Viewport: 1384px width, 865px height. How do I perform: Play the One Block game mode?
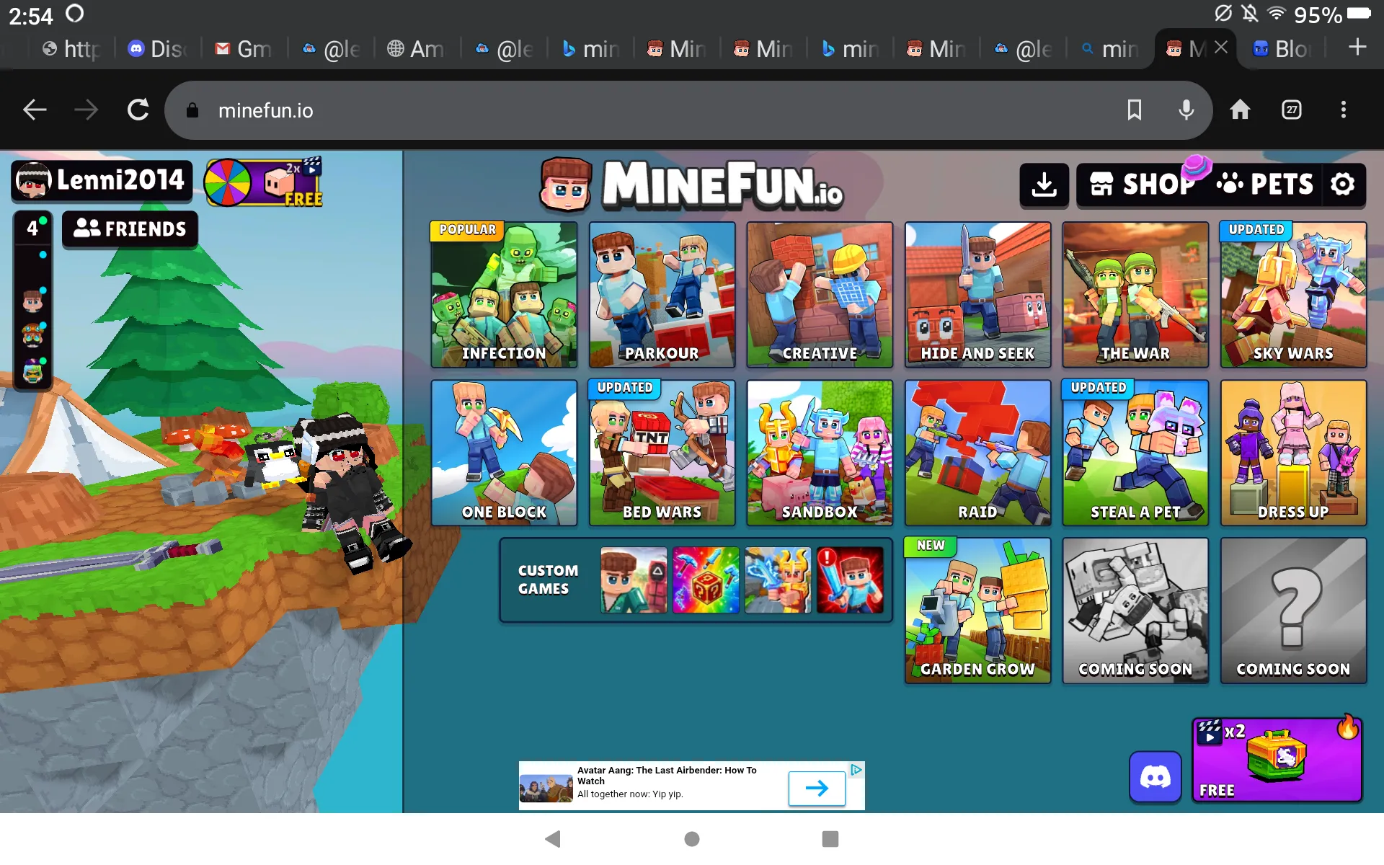tap(504, 453)
